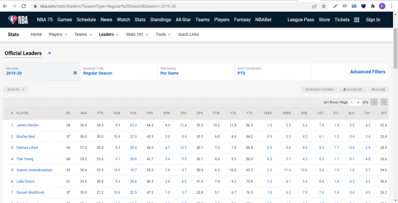Reload the current page
Screen dimensions: 398x203
pyautogui.click(x=24, y=6)
